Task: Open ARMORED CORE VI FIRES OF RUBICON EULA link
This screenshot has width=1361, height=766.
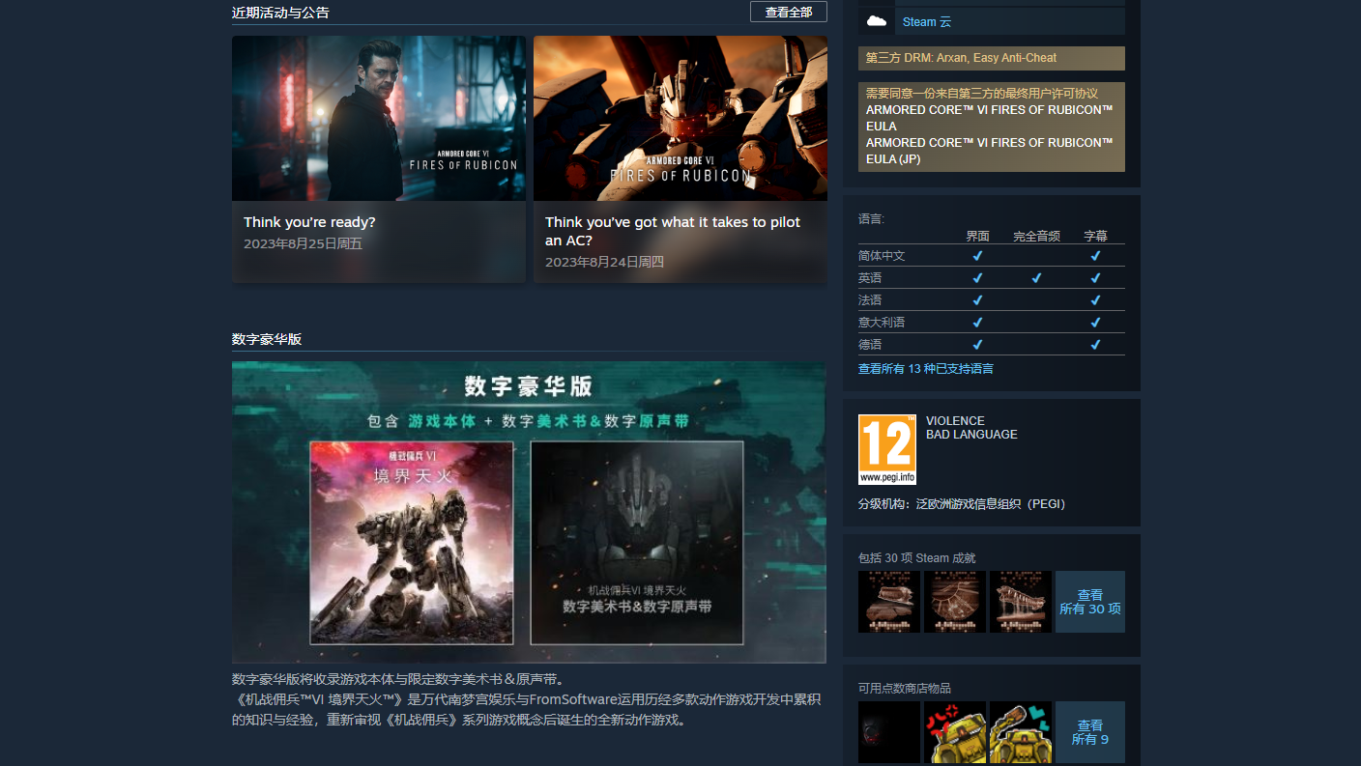Action: coord(990,118)
